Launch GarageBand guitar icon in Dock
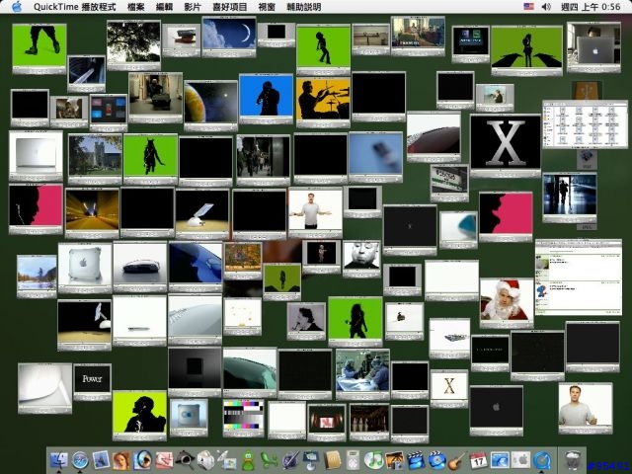The height and width of the screenshot is (474, 632). [457, 460]
